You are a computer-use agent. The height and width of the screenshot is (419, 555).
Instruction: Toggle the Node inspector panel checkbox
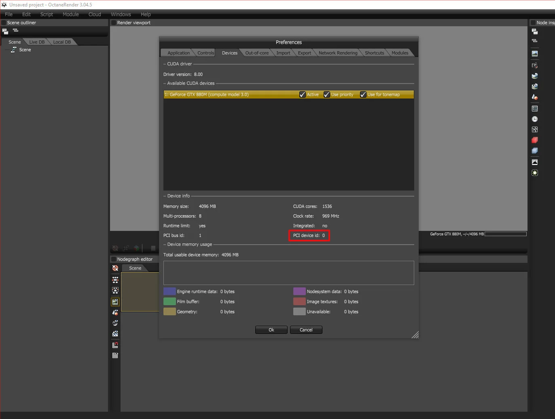(x=533, y=23)
